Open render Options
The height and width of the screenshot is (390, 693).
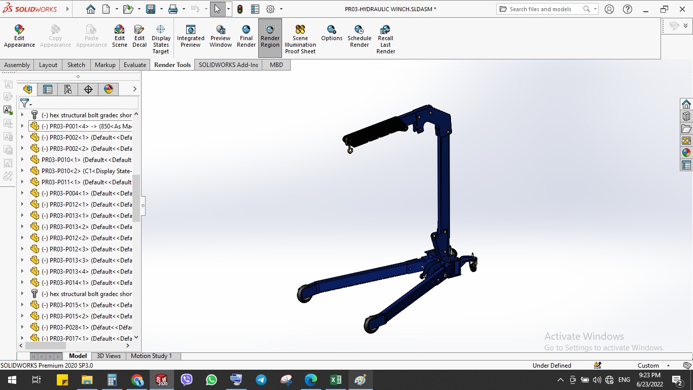pyautogui.click(x=332, y=34)
